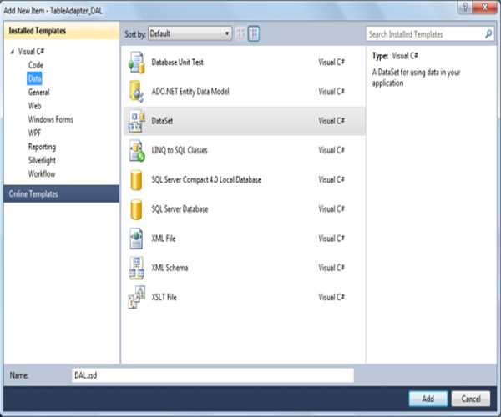Open the Sort by Default dropdown
Screen dimensions: 501x417
pyautogui.click(x=191, y=34)
